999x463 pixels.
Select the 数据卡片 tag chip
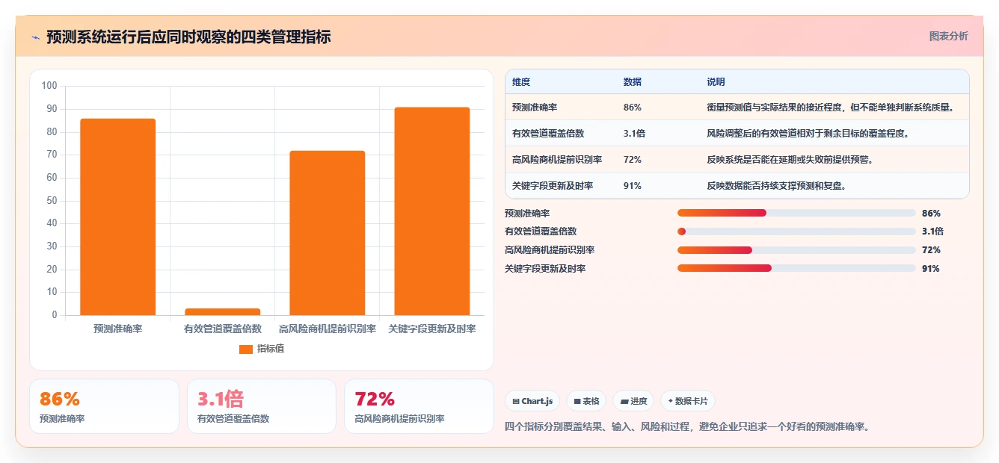(688, 401)
